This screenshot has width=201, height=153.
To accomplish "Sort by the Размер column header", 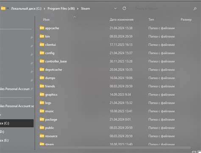I will tap(186, 19).
